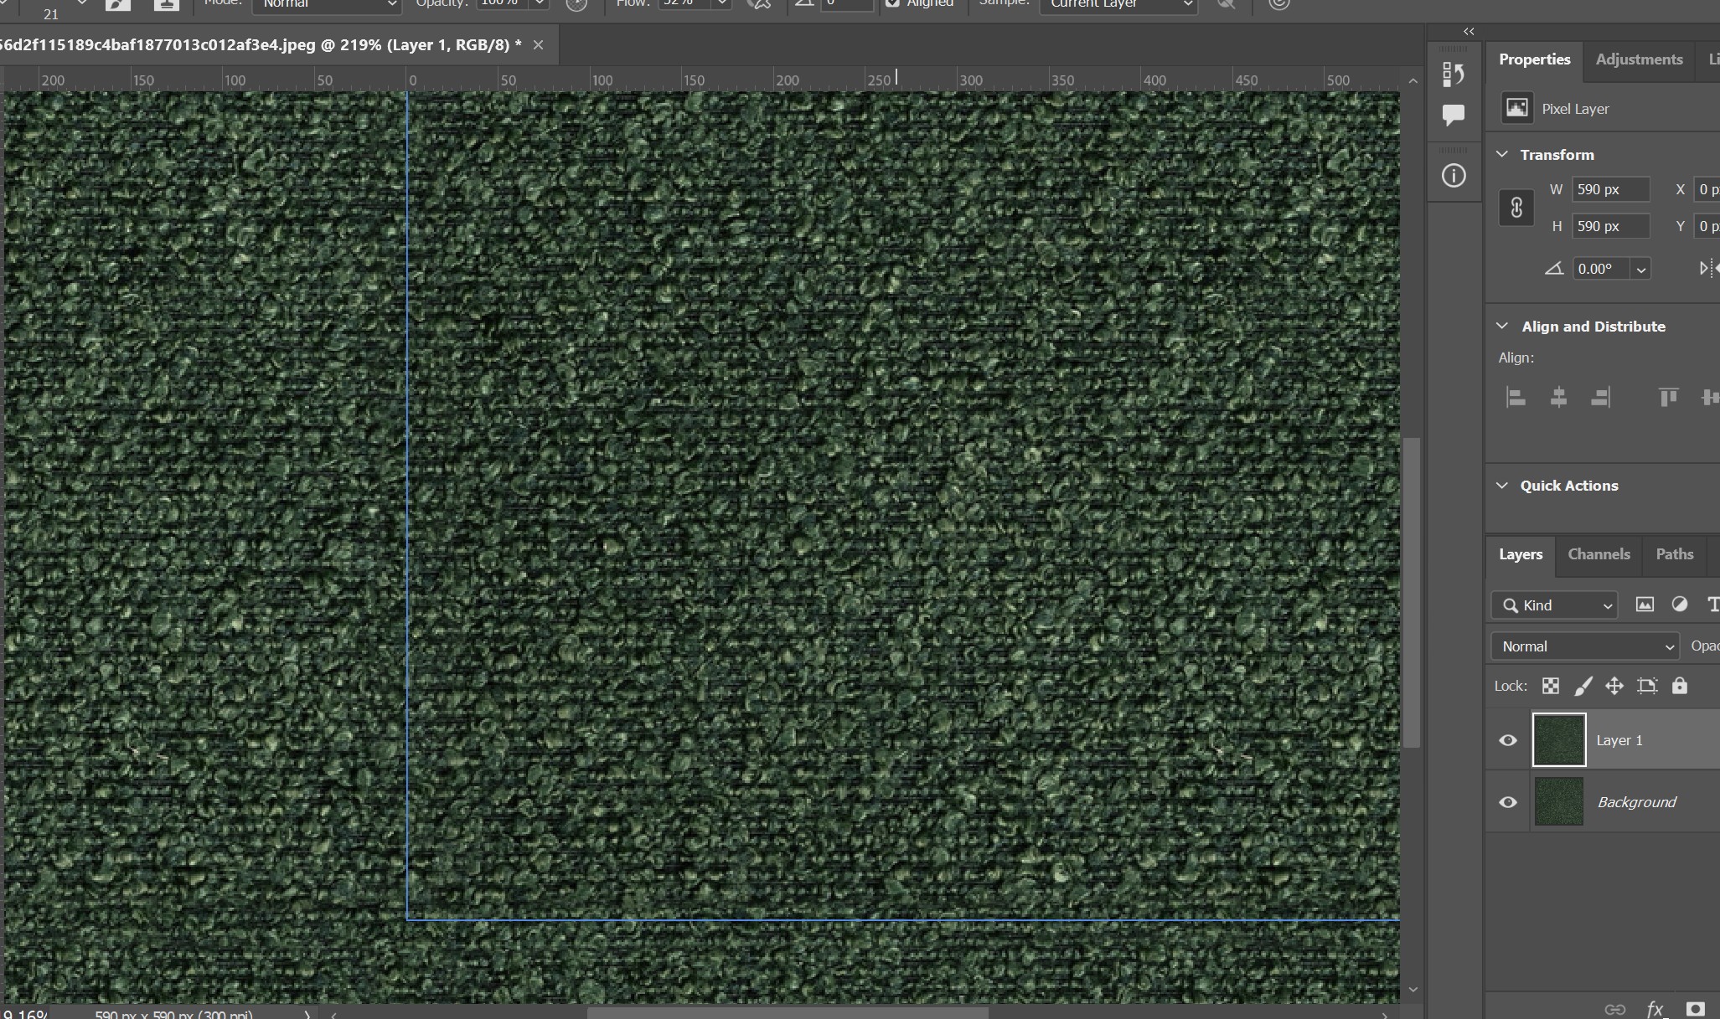Collapse the Transform section
The image size is (1720, 1019).
pyautogui.click(x=1502, y=154)
